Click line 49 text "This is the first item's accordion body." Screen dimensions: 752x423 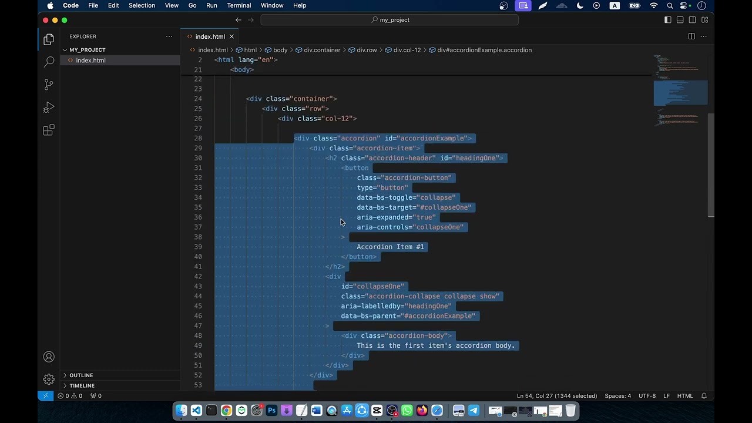point(435,345)
